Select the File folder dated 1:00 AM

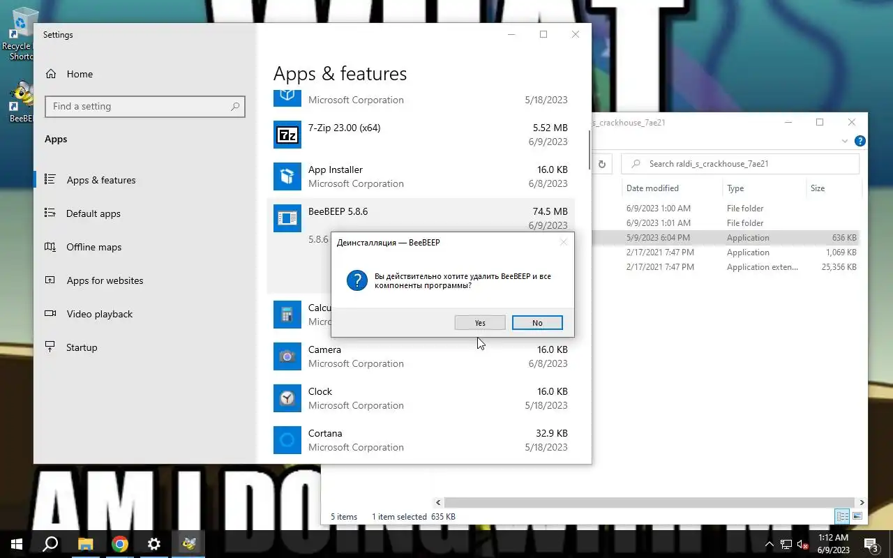pos(726,209)
